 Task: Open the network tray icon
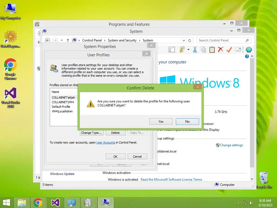pos(245,203)
